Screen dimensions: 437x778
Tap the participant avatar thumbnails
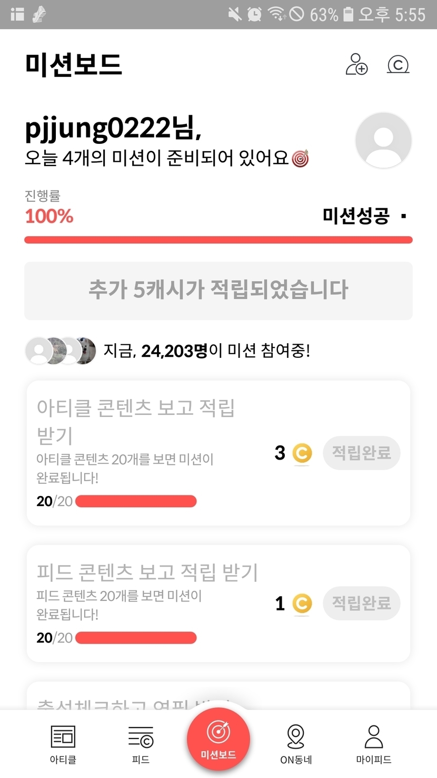pyautogui.click(x=61, y=351)
